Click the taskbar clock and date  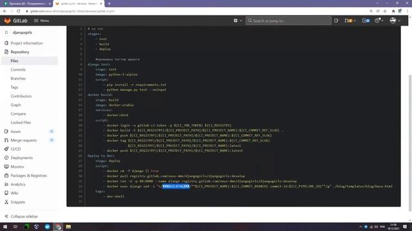393,227
